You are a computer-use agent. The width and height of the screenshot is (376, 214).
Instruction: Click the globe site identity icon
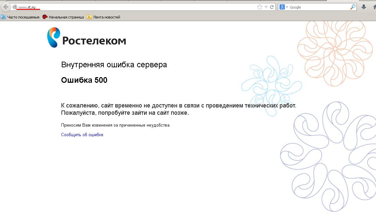(x=15, y=7)
